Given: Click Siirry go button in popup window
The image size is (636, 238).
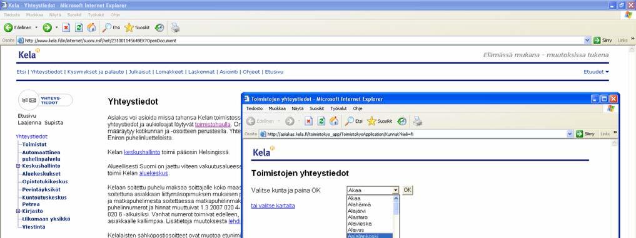Looking at the screenshot, I should (585, 134).
